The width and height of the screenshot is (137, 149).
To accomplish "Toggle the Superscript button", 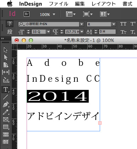I will pos(133,24).
